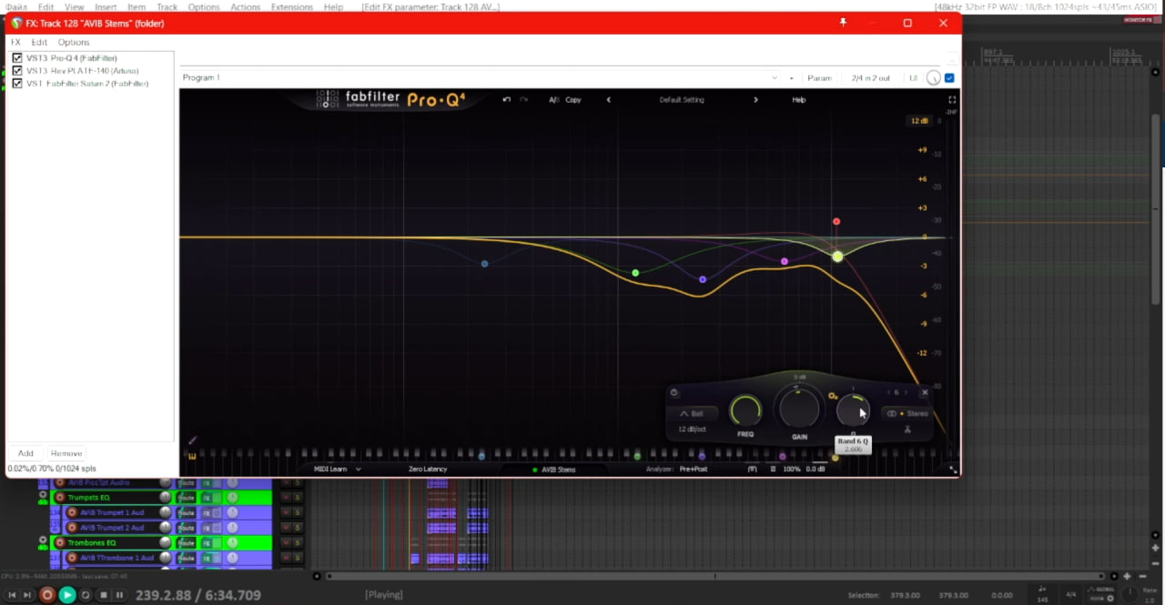Select previous band with left arrow
The image size is (1165, 605).
tap(888, 393)
